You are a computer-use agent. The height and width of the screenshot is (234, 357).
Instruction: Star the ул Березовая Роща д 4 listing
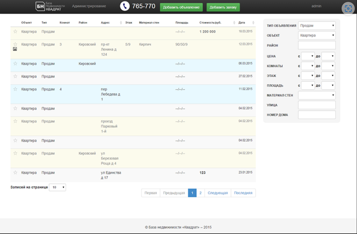point(15,153)
